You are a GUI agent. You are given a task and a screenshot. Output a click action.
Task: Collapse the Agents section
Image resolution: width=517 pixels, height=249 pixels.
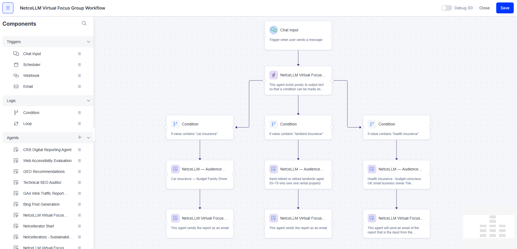pos(88,138)
